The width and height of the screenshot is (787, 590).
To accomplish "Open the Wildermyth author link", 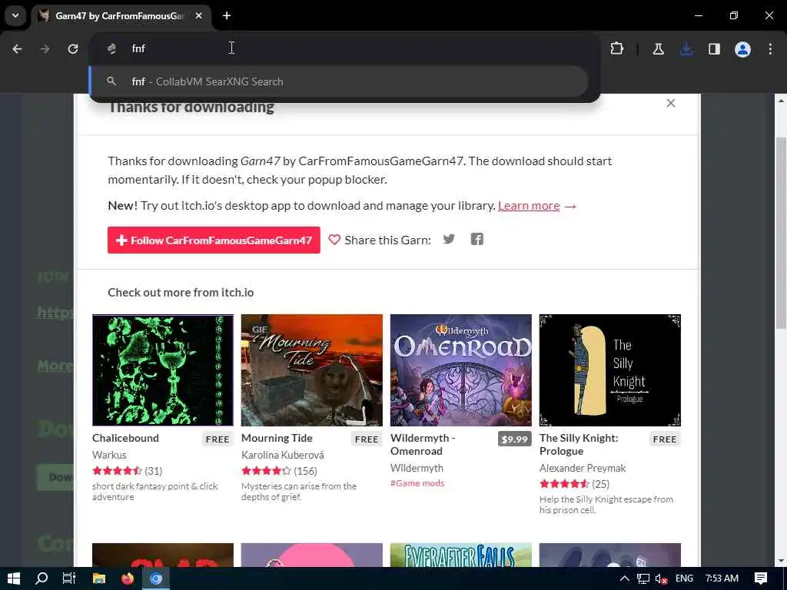I will pyautogui.click(x=417, y=468).
